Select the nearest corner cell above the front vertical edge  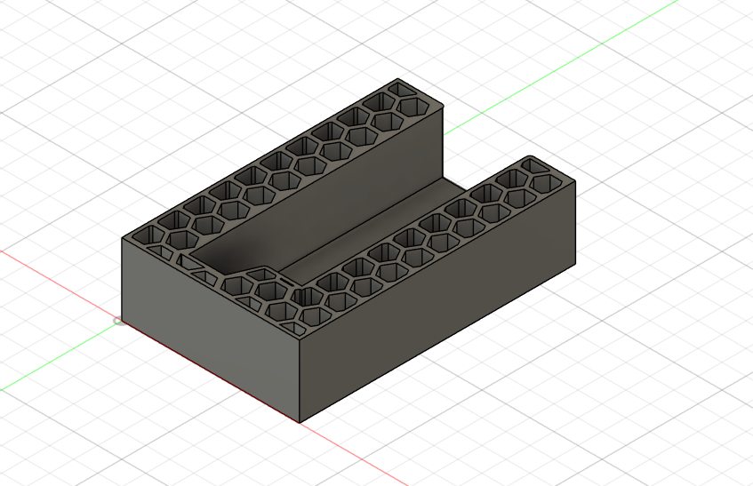click(294, 329)
